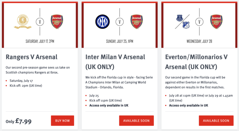The width and height of the screenshot is (239, 131).
Task: Click the circled V in Everton/Millonarios card
Action: [199, 22]
